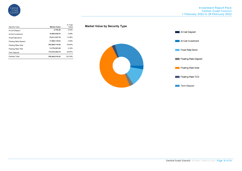Screen dimensions: 242x171
Task: Click the Market Value by Security Type title
Action: (x=106, y=26)
